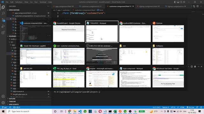
Task: Open the View menu
Action: (x=26, y=2)
